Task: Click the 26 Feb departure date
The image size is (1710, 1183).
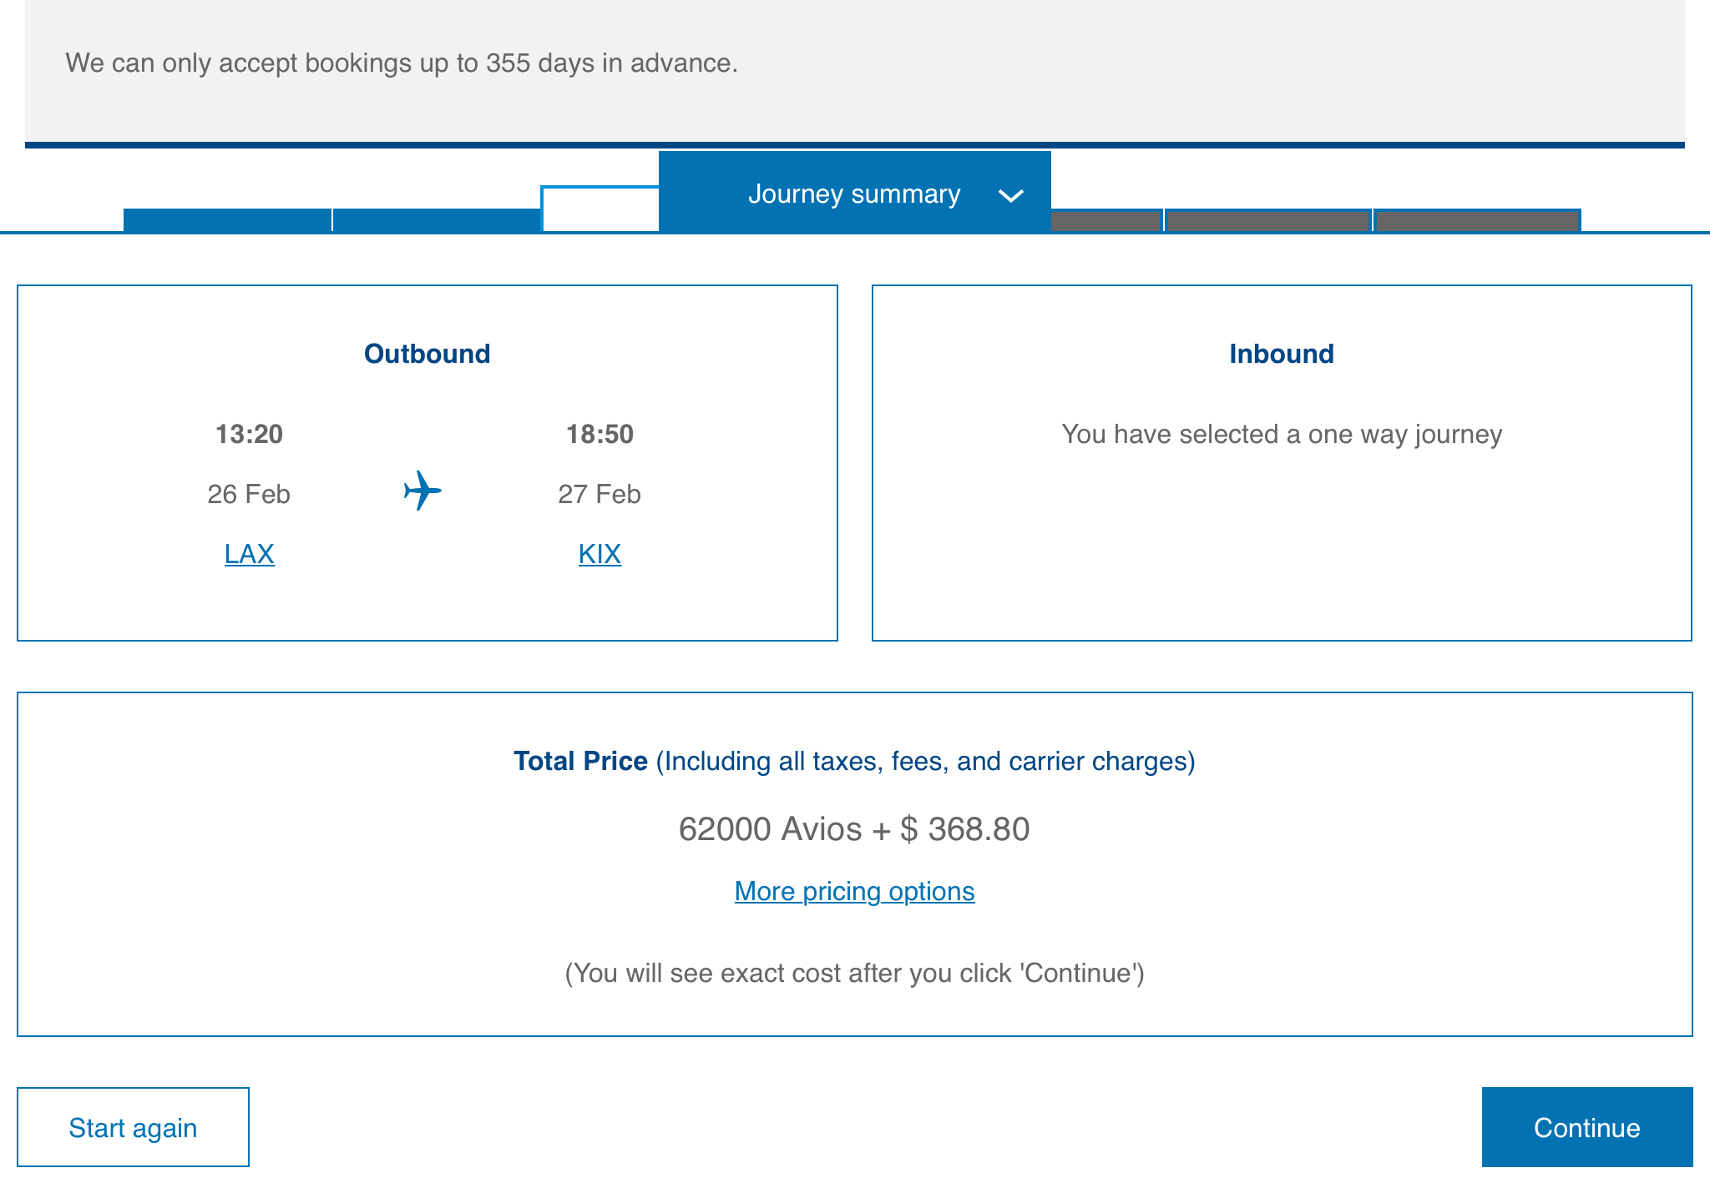Action: click(x=249, y=494)
